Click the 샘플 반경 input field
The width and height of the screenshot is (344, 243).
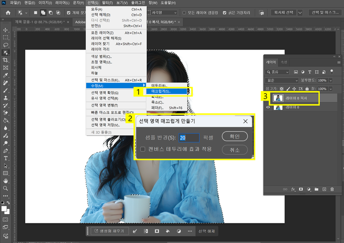[189, 138]
